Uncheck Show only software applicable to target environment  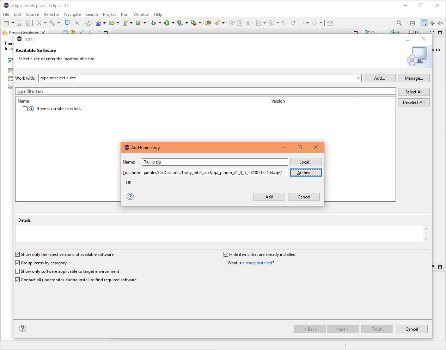pos(17,271)
